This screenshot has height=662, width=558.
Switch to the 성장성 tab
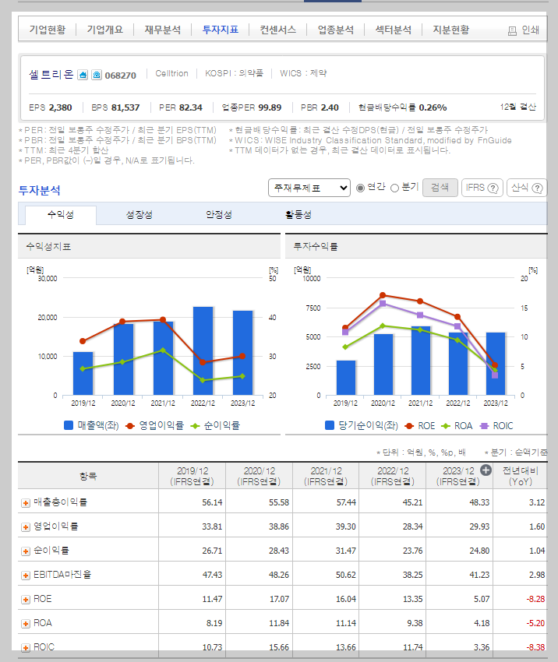coord(139,214)
